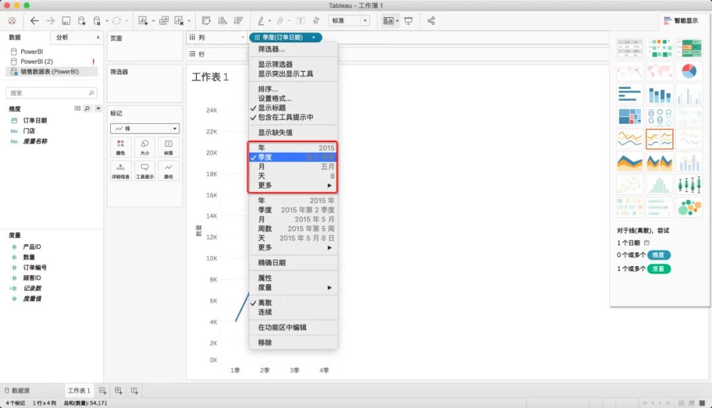Expand the first 更多 date part submenu
The width and height of the screenshot is (712, 408).
(293, 186)
